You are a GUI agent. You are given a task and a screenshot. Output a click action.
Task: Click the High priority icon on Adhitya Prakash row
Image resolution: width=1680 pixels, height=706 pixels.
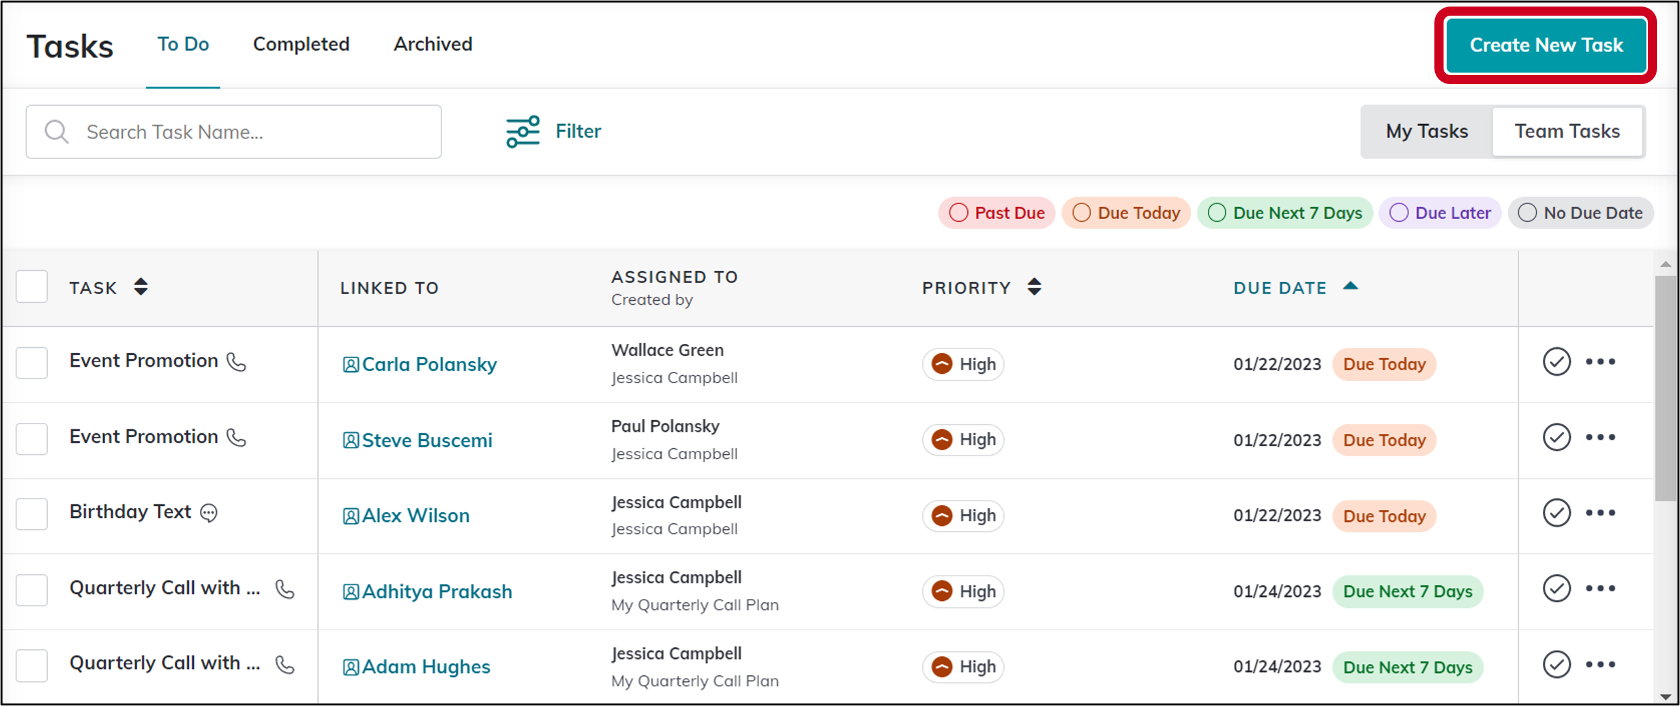941,591
